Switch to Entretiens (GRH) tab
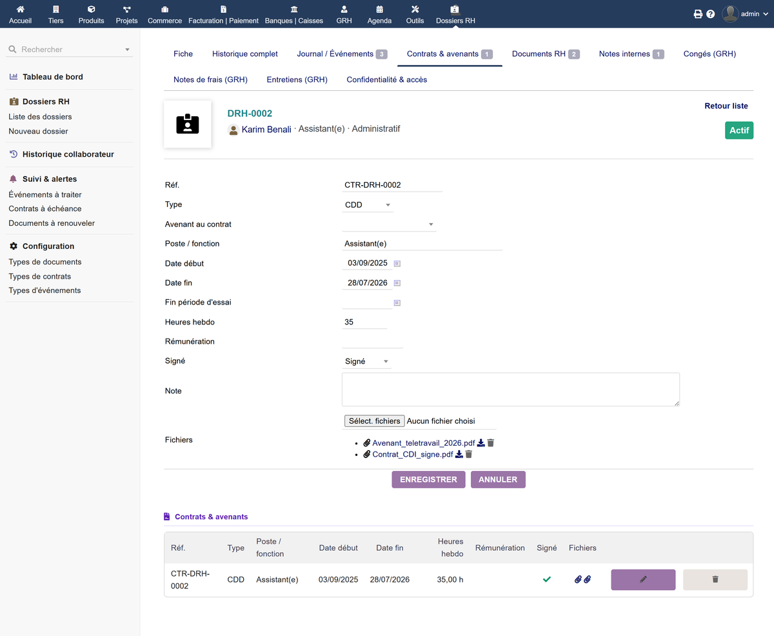This screenshot has width=774, height=636. (x=297, y=80)
